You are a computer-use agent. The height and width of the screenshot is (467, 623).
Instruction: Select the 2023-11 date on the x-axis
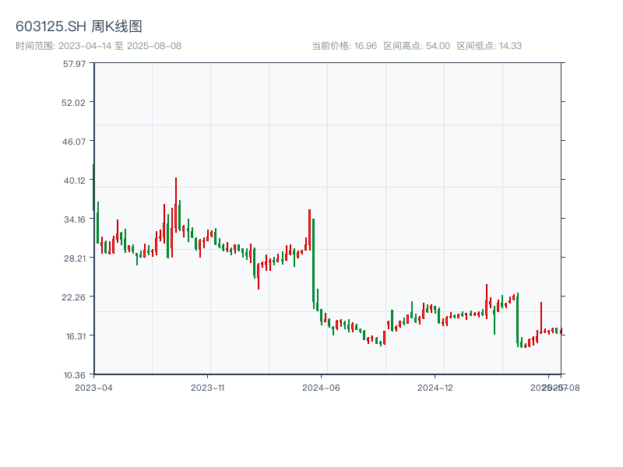208,387
